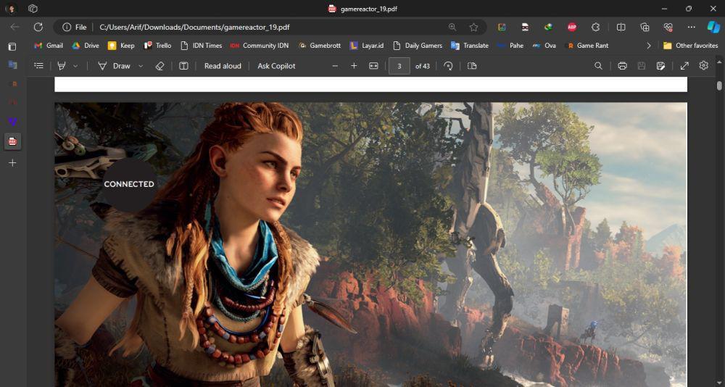The width and height of the screenshot is (725, 387).
Task: Refresh the current page
Action: click(38, 28)
